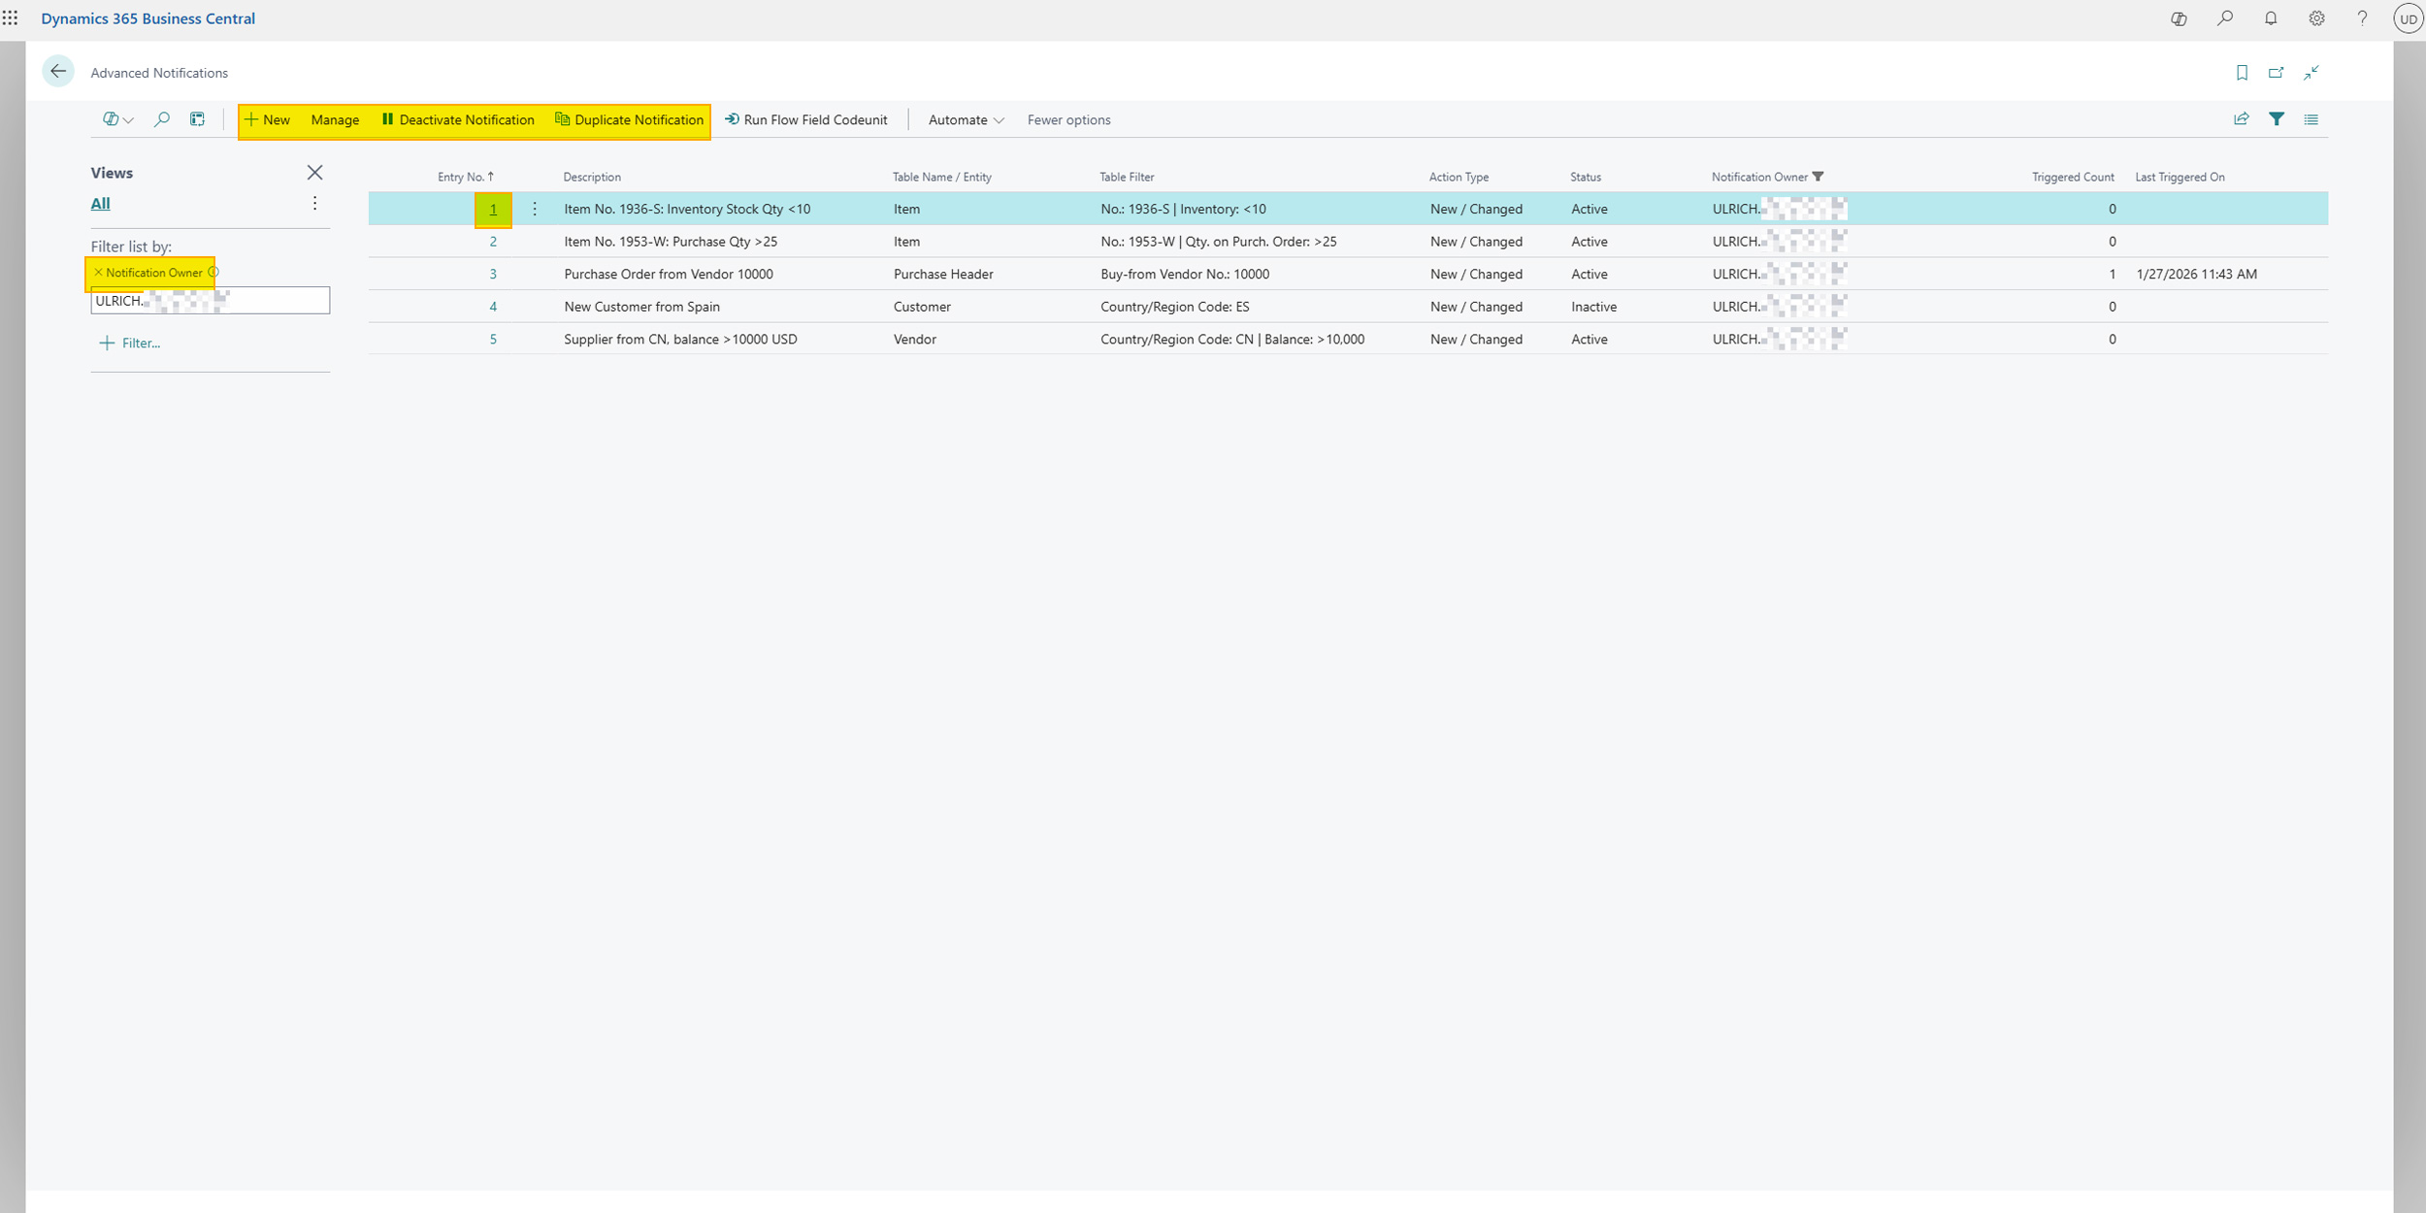The width and height of the screenshot is (2426, 1213).
Task: Open entry number 1 link
Action: point(493,208)
